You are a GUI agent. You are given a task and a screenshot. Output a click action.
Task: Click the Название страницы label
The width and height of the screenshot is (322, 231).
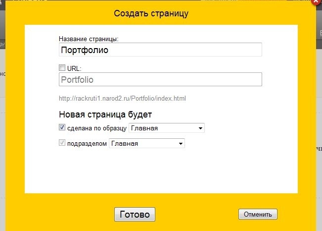(x=89, y=39)
